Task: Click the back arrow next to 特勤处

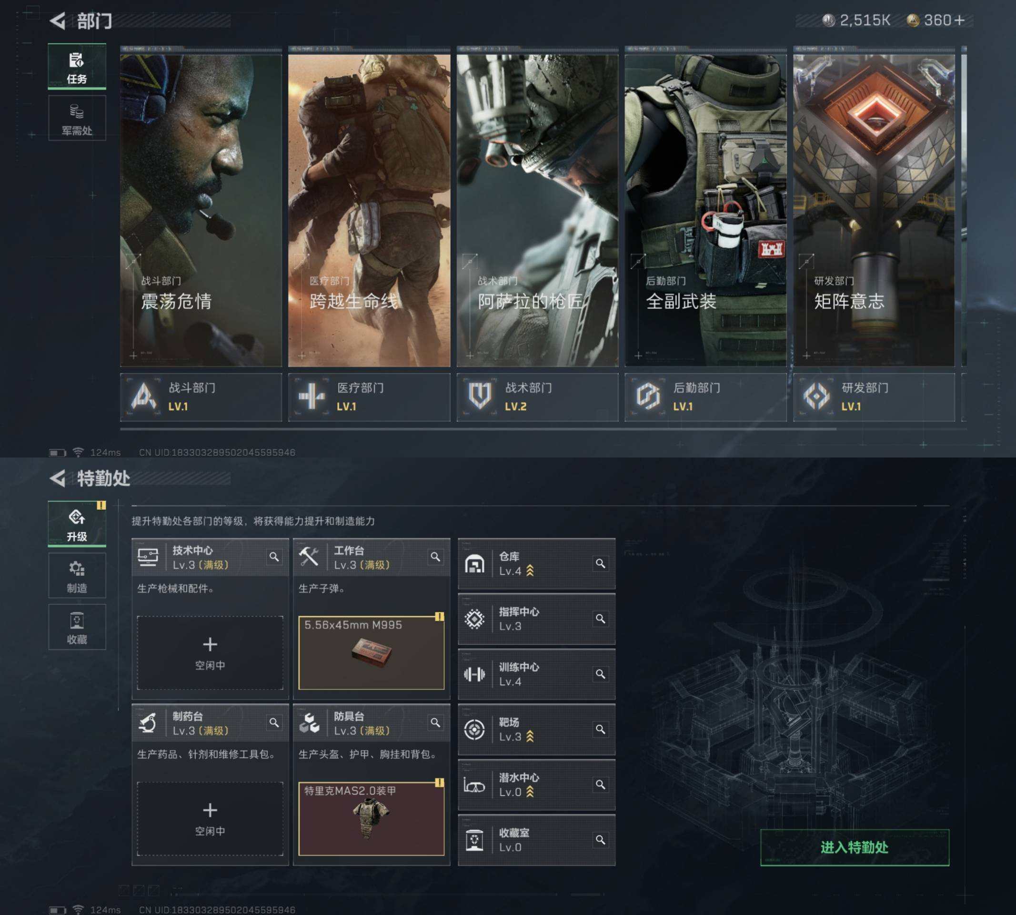Action: pos(57,478)
